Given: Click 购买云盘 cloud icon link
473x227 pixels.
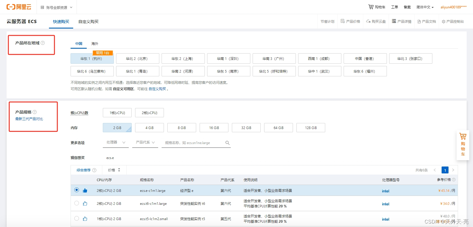Looking at the screenshot, I should (376, 21).
